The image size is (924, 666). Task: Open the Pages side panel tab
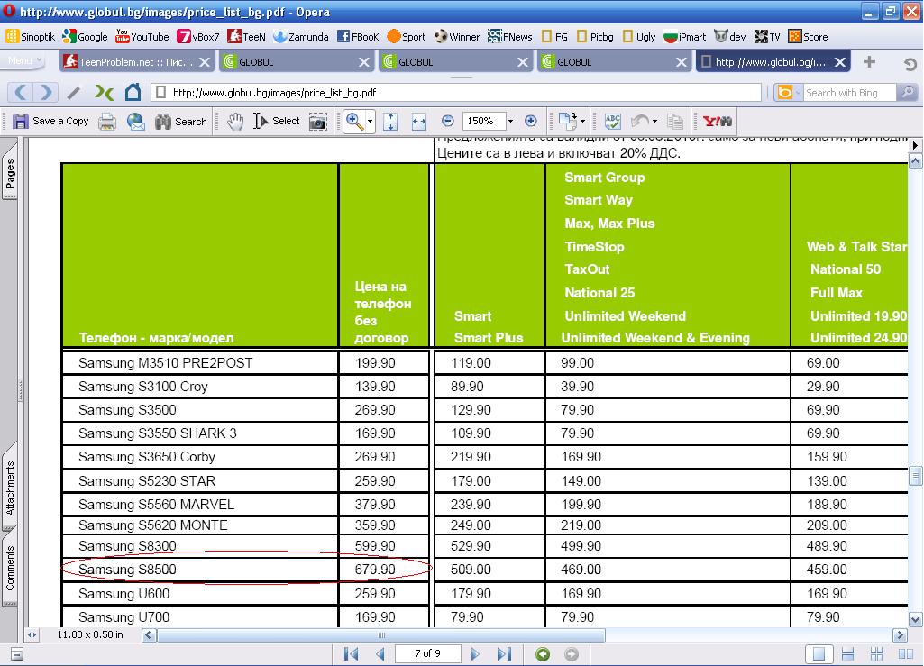[9, 173]
